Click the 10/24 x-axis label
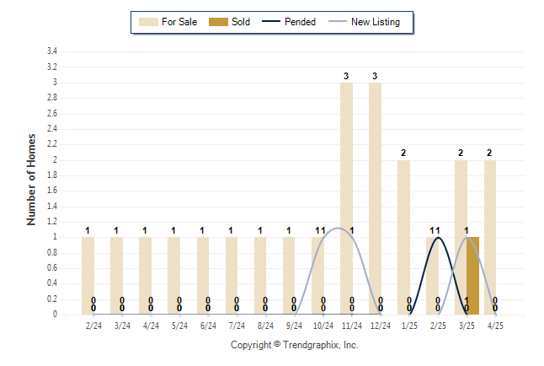The image size is (544, 366). (x=323, y=326)
